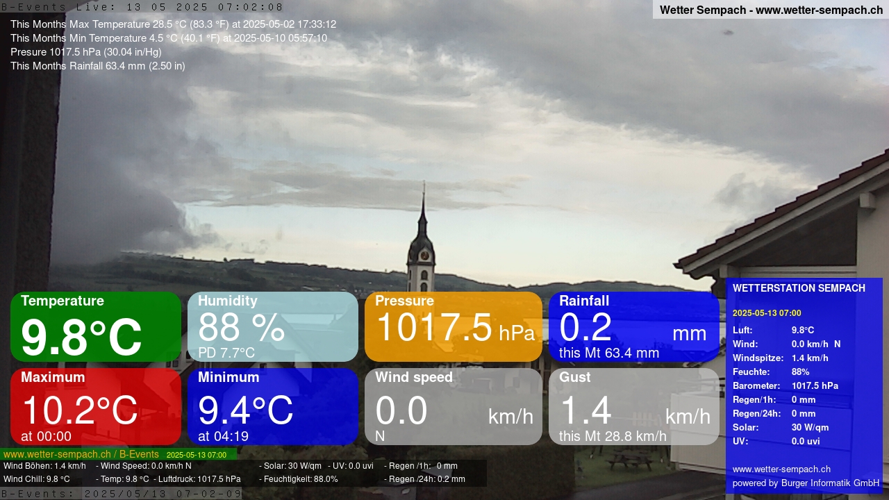The image size is (889, 500).
Task: Click 'this Mt 63.4 mm' in Rainfall panel
Action: point(609,353)
